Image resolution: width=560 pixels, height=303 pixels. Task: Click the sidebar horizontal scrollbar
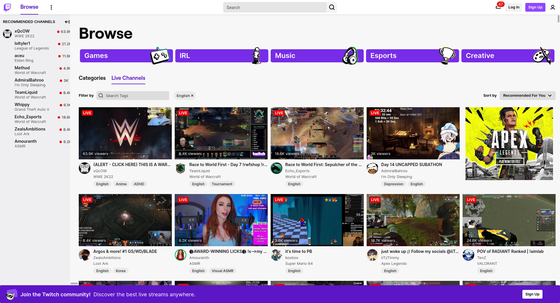tap(74, 283)
